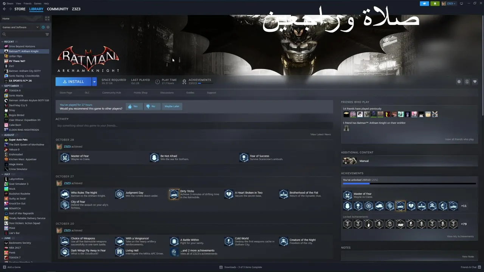
Task: Click the unlocked 23/113 achievements progress bar
Action: pyautogui.click(x=409, y=184)
